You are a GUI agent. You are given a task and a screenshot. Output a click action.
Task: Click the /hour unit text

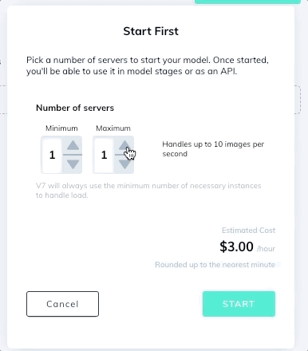(266, 249)
